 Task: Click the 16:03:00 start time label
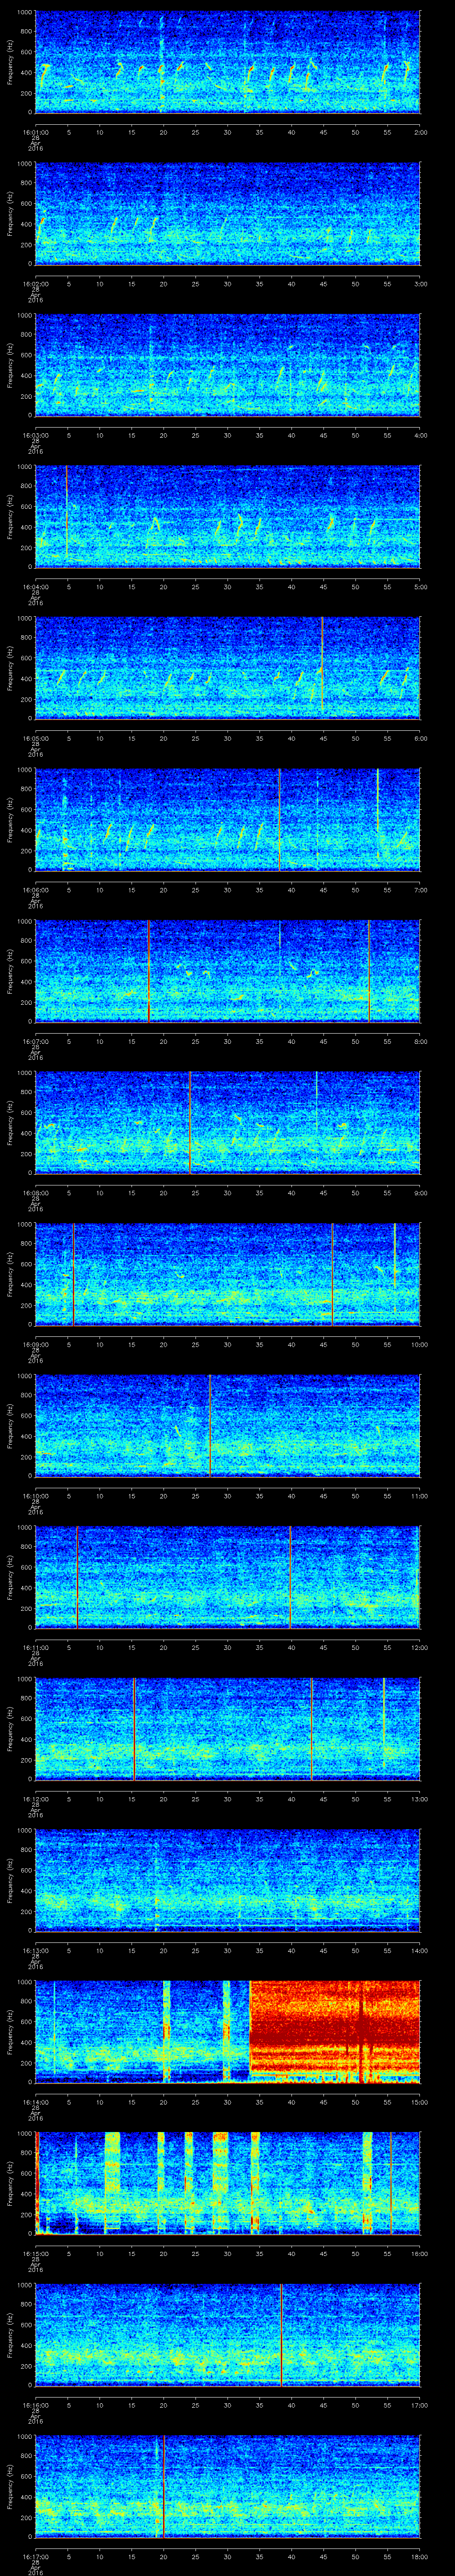point(35,435)
